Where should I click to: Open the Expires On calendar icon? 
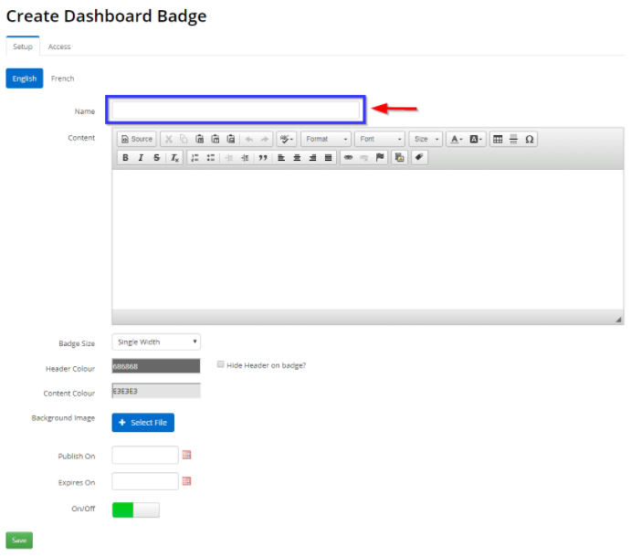click(x=187, y=481)
